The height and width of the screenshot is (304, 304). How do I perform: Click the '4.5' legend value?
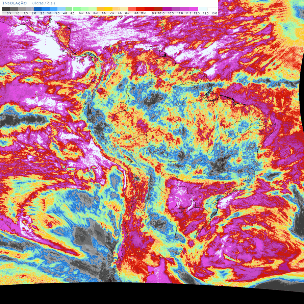coord(73,13)
